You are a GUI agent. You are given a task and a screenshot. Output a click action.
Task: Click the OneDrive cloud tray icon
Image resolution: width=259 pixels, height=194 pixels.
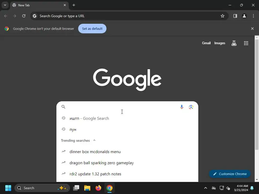pos(214,188)
